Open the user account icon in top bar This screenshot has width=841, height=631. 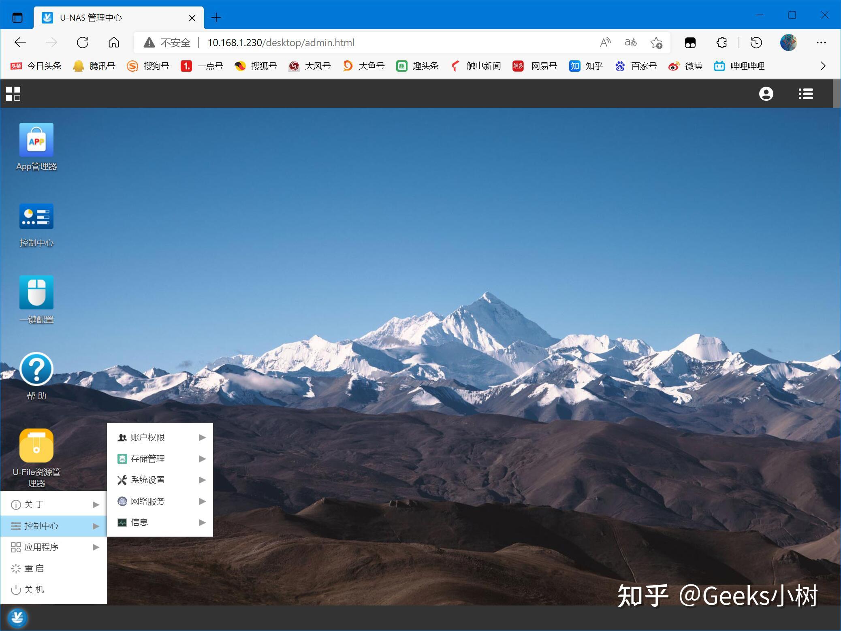coord(766,94)
